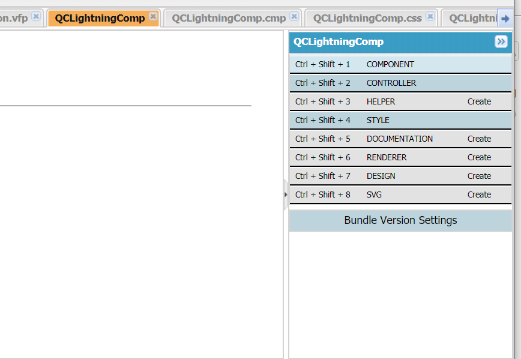This screenshot has height=359, width=521.
Task: Switch to the QCLightningComp.cmp tab
Action: [x=229, y=18]
